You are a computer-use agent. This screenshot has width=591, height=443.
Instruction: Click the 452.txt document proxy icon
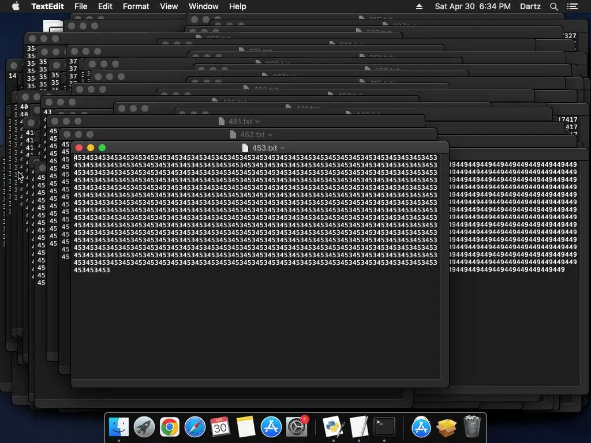(x=233, y=134)
